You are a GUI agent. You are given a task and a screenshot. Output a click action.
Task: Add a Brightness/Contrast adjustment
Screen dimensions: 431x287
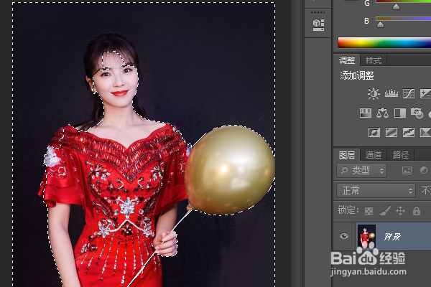click(374, 94)
